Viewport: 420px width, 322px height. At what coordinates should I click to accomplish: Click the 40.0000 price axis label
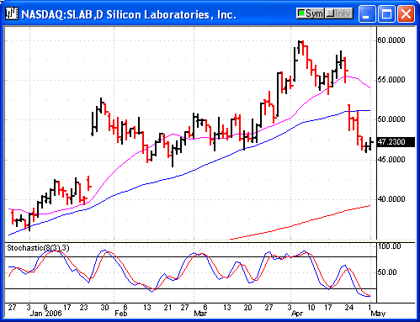point(391,199)
